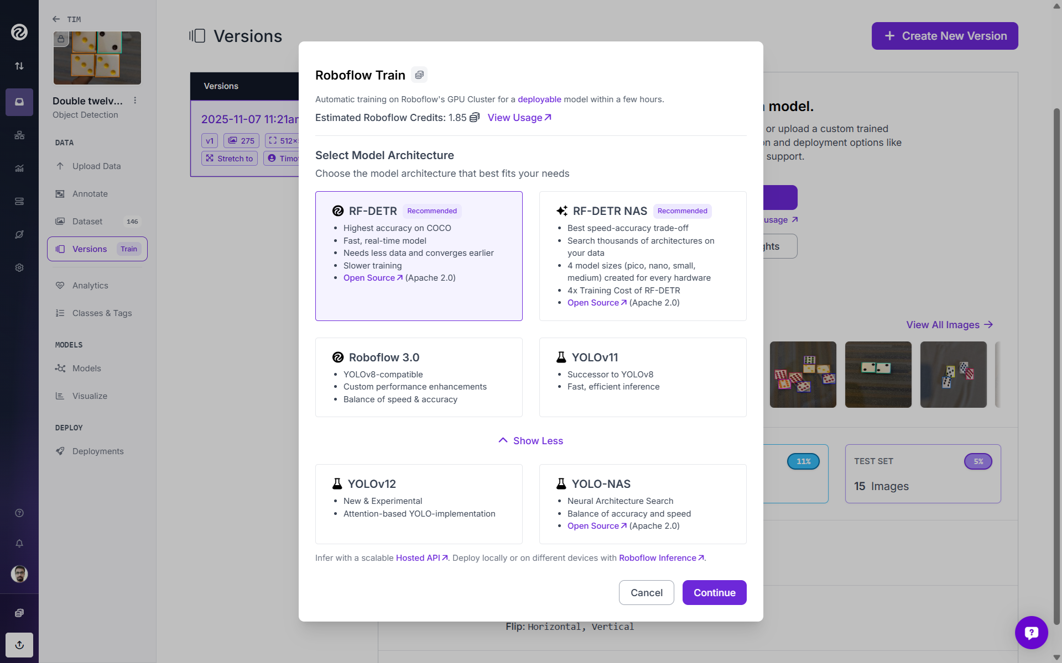
Task: Choose the YOLOv11 model architecture
Action: [x=642, y=377]
